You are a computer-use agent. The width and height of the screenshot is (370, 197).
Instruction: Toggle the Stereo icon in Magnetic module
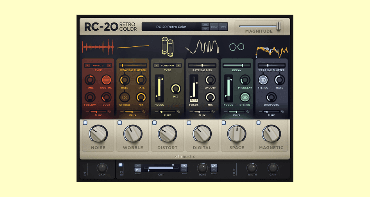tap(263, 79)
